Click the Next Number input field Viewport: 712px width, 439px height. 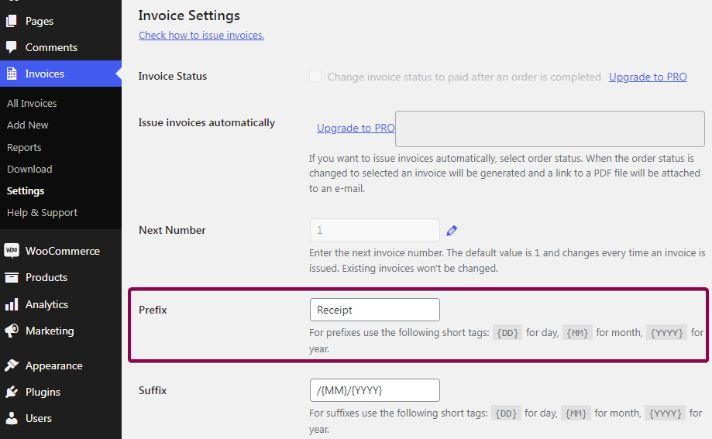pos(375,230)
